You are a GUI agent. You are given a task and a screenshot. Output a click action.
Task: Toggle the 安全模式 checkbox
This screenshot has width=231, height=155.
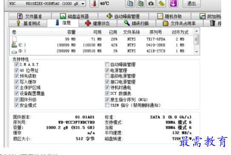tap(16, 105)
